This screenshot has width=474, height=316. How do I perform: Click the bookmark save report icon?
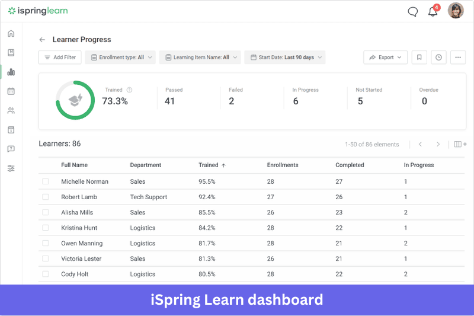tap(419, 57)
